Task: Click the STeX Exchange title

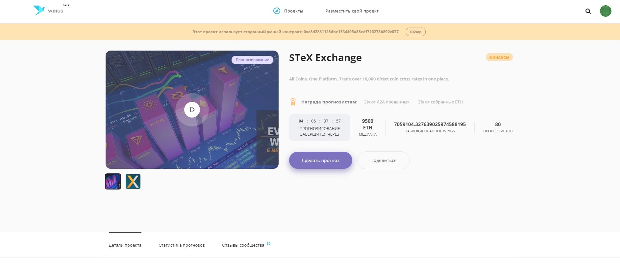Action: point(325,58)
